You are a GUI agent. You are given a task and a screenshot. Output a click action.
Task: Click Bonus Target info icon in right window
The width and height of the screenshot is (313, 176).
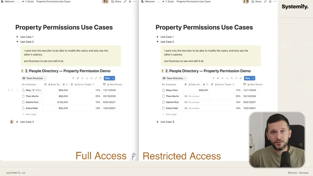(233, 84)
